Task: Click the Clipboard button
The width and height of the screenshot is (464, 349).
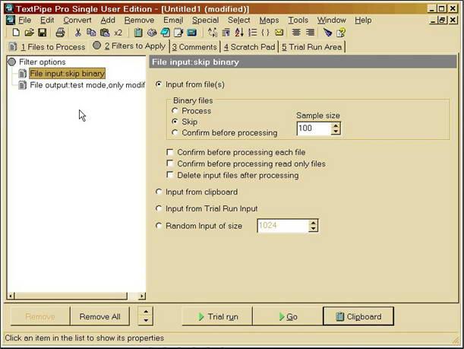Action: pyautogui.click(x=358, y=316)
